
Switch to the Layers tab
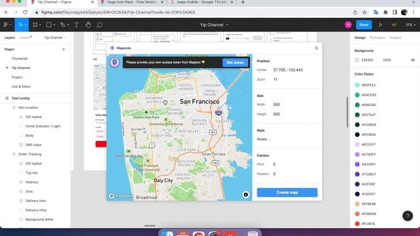pos(10,38)
